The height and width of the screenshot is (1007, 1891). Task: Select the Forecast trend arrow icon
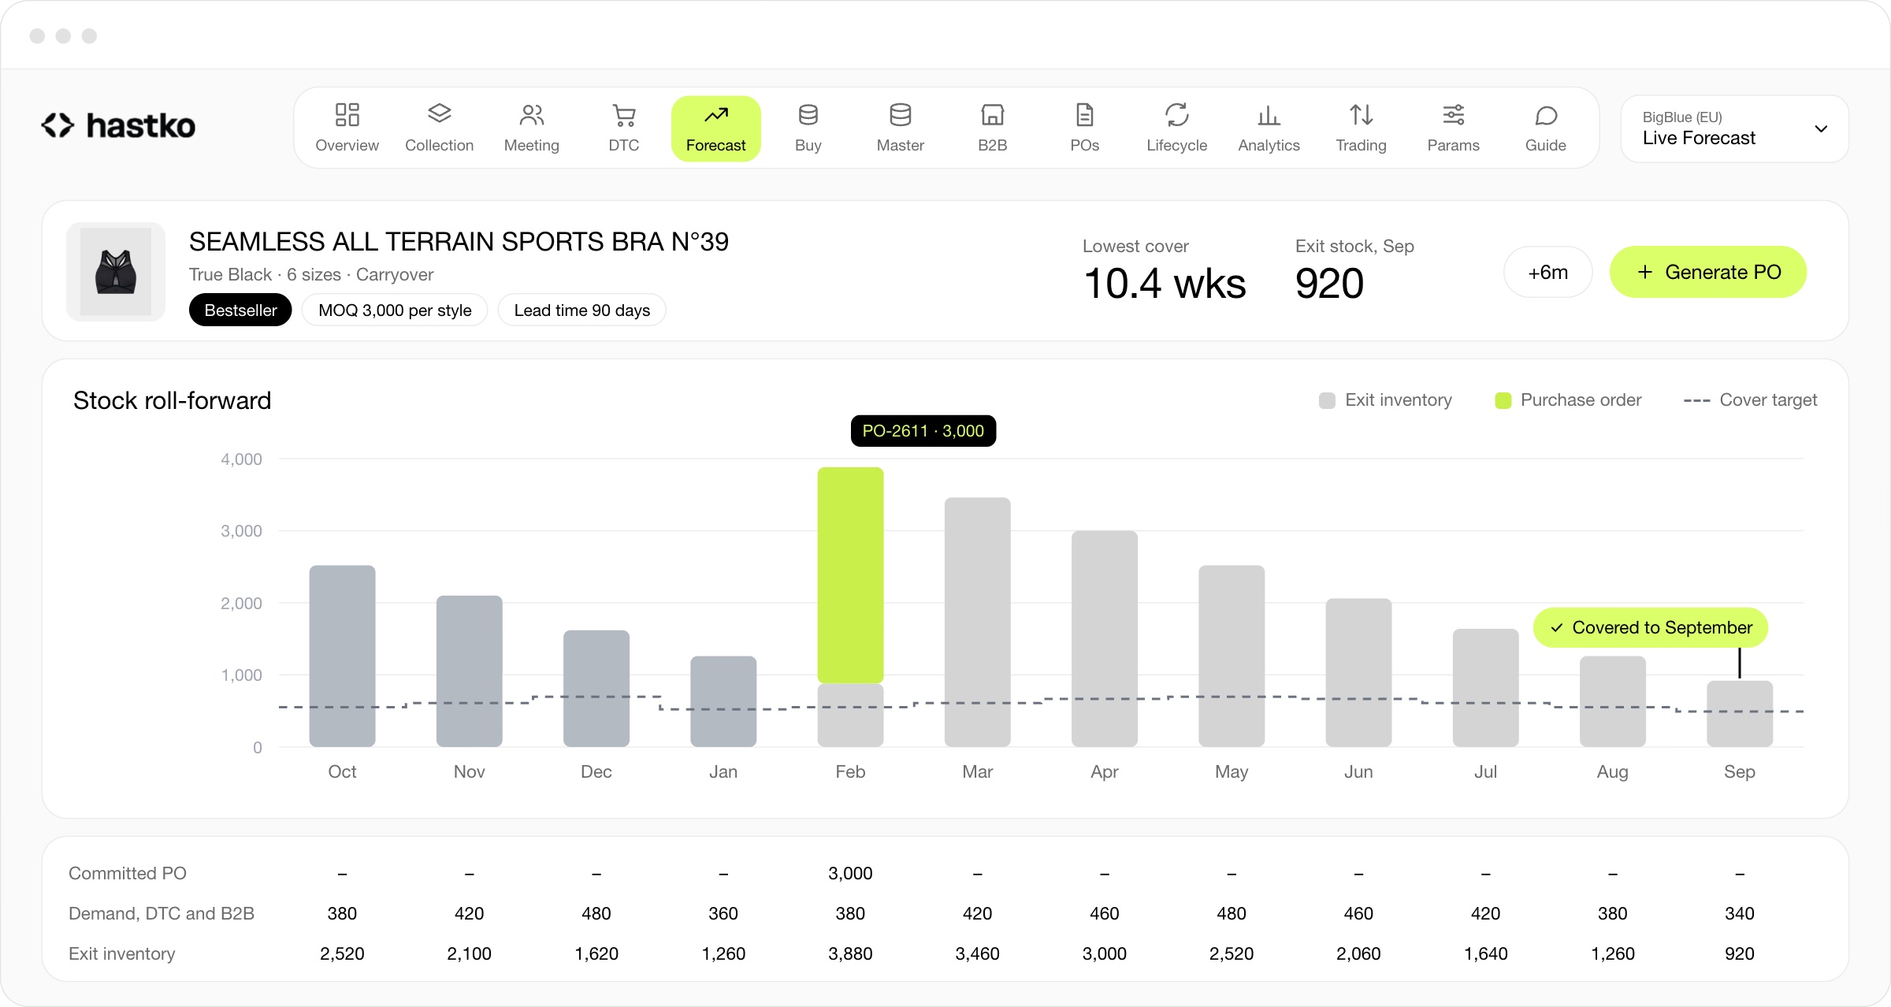click(715, 115)
